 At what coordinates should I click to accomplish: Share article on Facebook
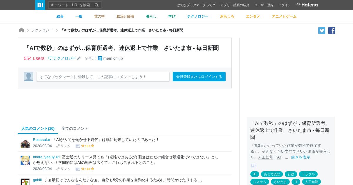[332, 31]
